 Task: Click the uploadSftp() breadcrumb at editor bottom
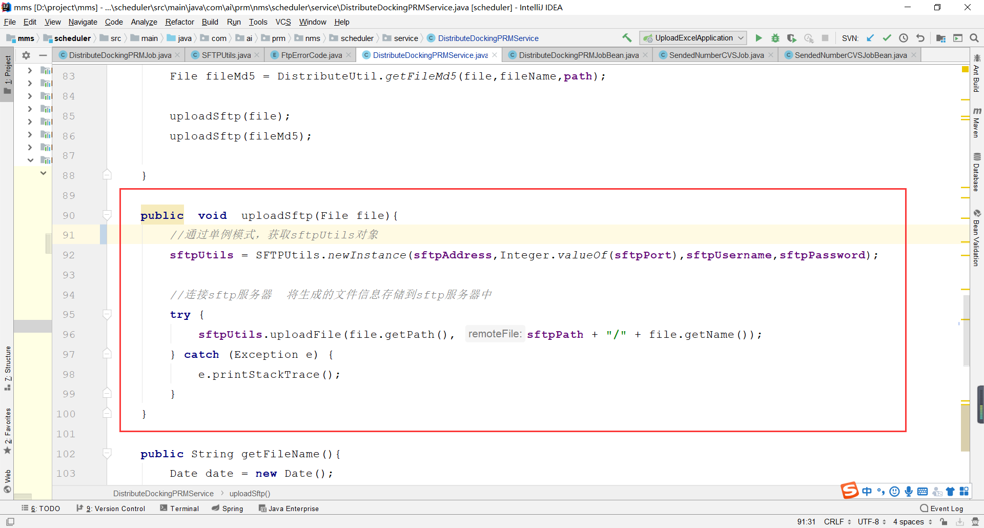click(250, 494)
